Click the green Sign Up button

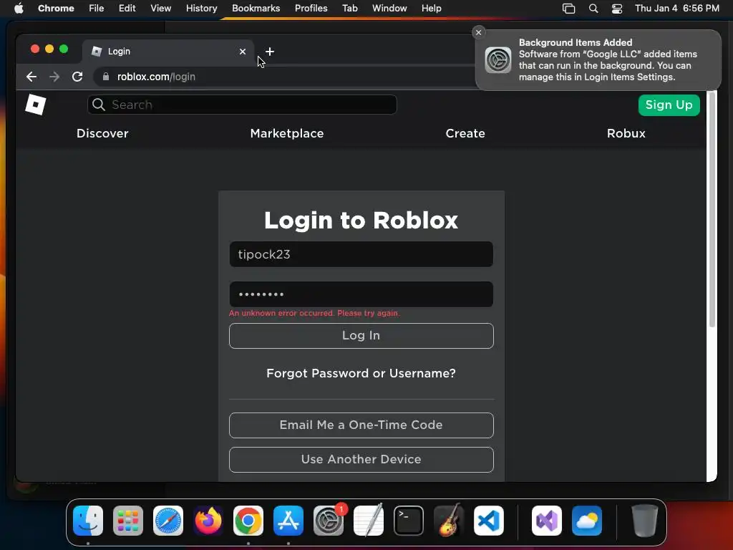click(x=669, y=105)
